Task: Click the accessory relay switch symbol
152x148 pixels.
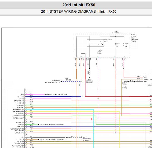Action: click(101, 43)
